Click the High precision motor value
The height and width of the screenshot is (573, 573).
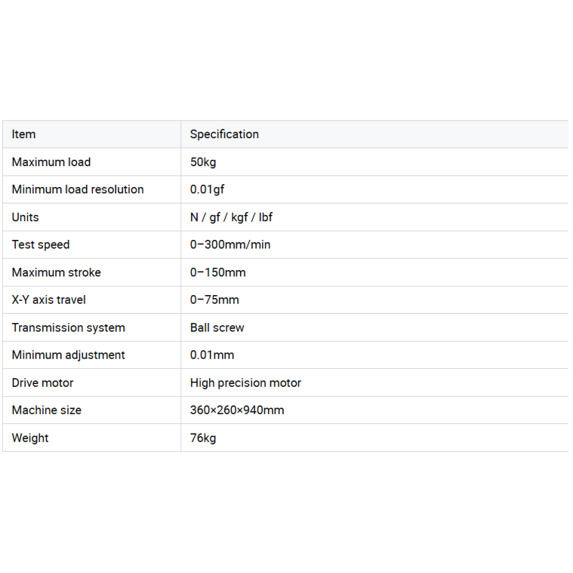(246, 383)
